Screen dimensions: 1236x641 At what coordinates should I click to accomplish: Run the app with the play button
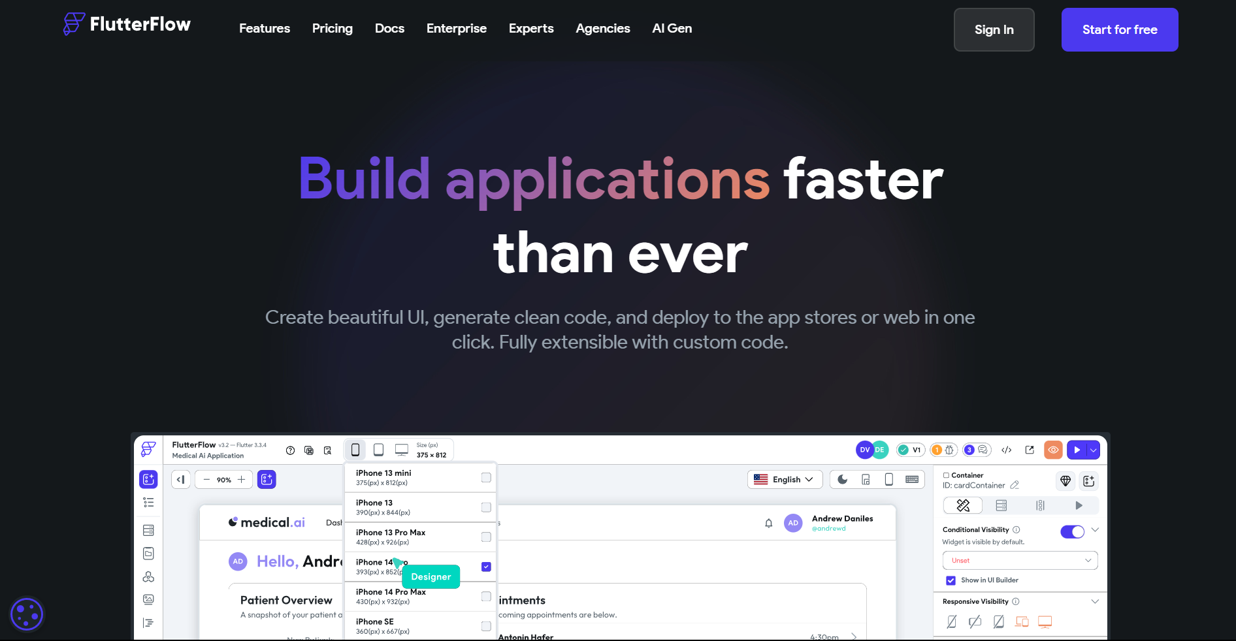1077,450
